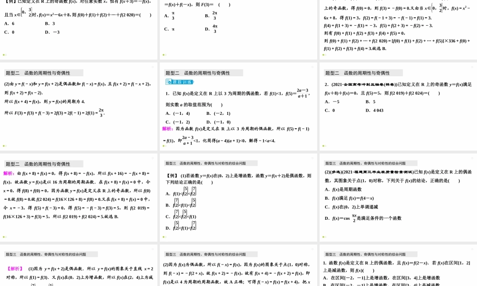The image size is (477, 286).
Task: Click 则有f(0)+f(1)+f(2)+f(3)+f(4)+f(5)=0 line
Action: [x=364, y=33]
